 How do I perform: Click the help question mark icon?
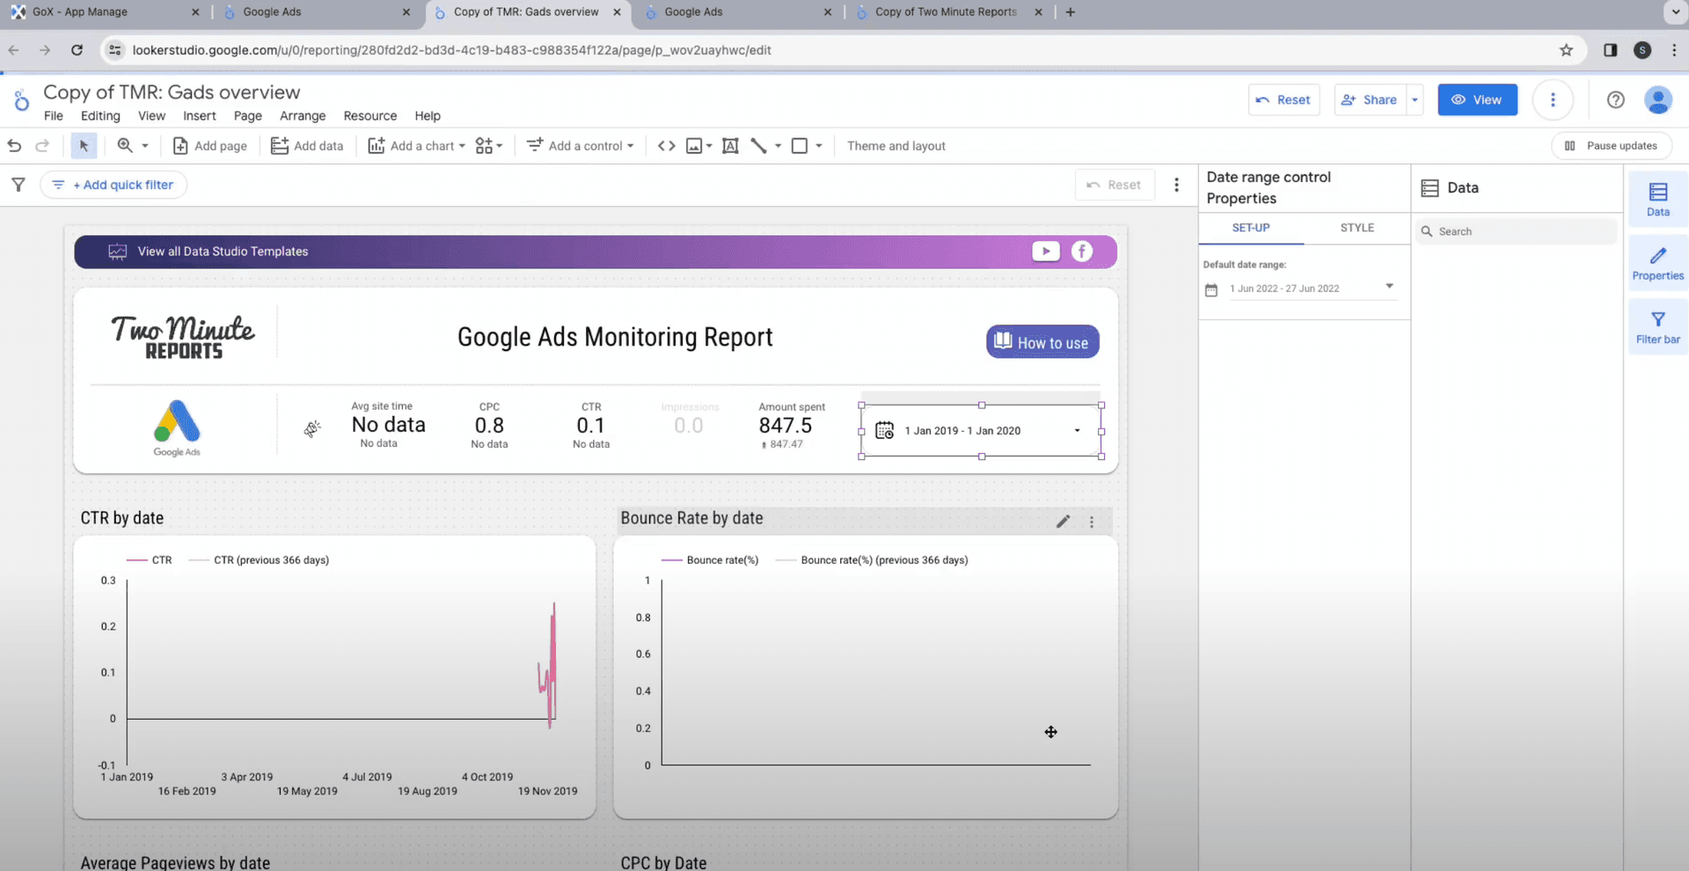click(x=1615, y=100)
